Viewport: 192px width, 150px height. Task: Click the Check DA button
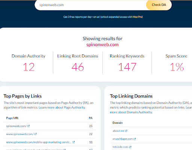click(x=159, y=5)
